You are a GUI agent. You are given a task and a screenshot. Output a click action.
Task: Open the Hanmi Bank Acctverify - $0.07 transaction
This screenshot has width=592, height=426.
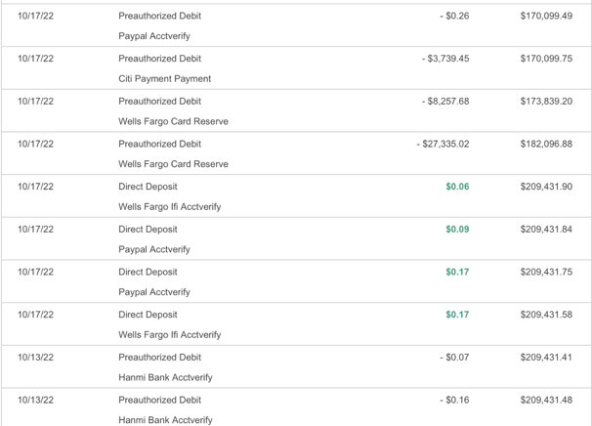tap(165, 378)
